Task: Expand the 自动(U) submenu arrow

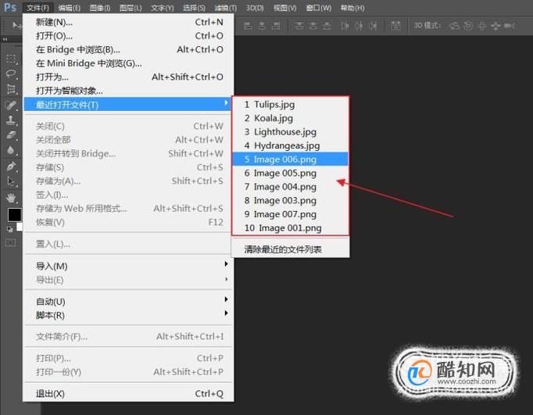Action: point(226,299)
